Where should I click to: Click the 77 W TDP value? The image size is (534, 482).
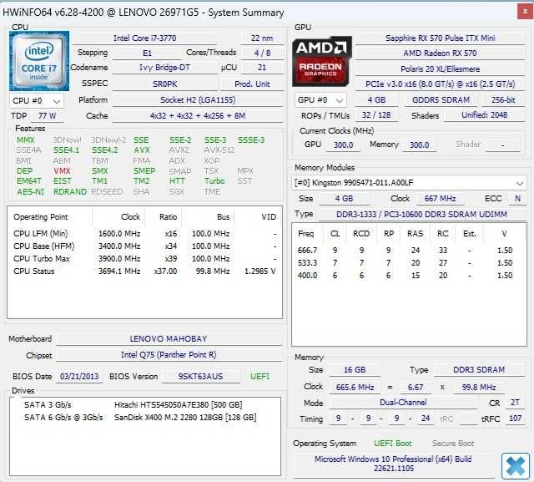(47, 116)
